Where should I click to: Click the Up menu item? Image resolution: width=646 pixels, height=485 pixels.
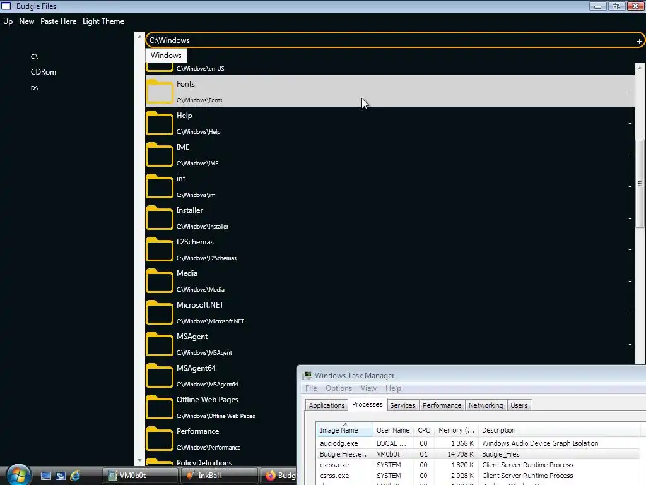point(8,21)
